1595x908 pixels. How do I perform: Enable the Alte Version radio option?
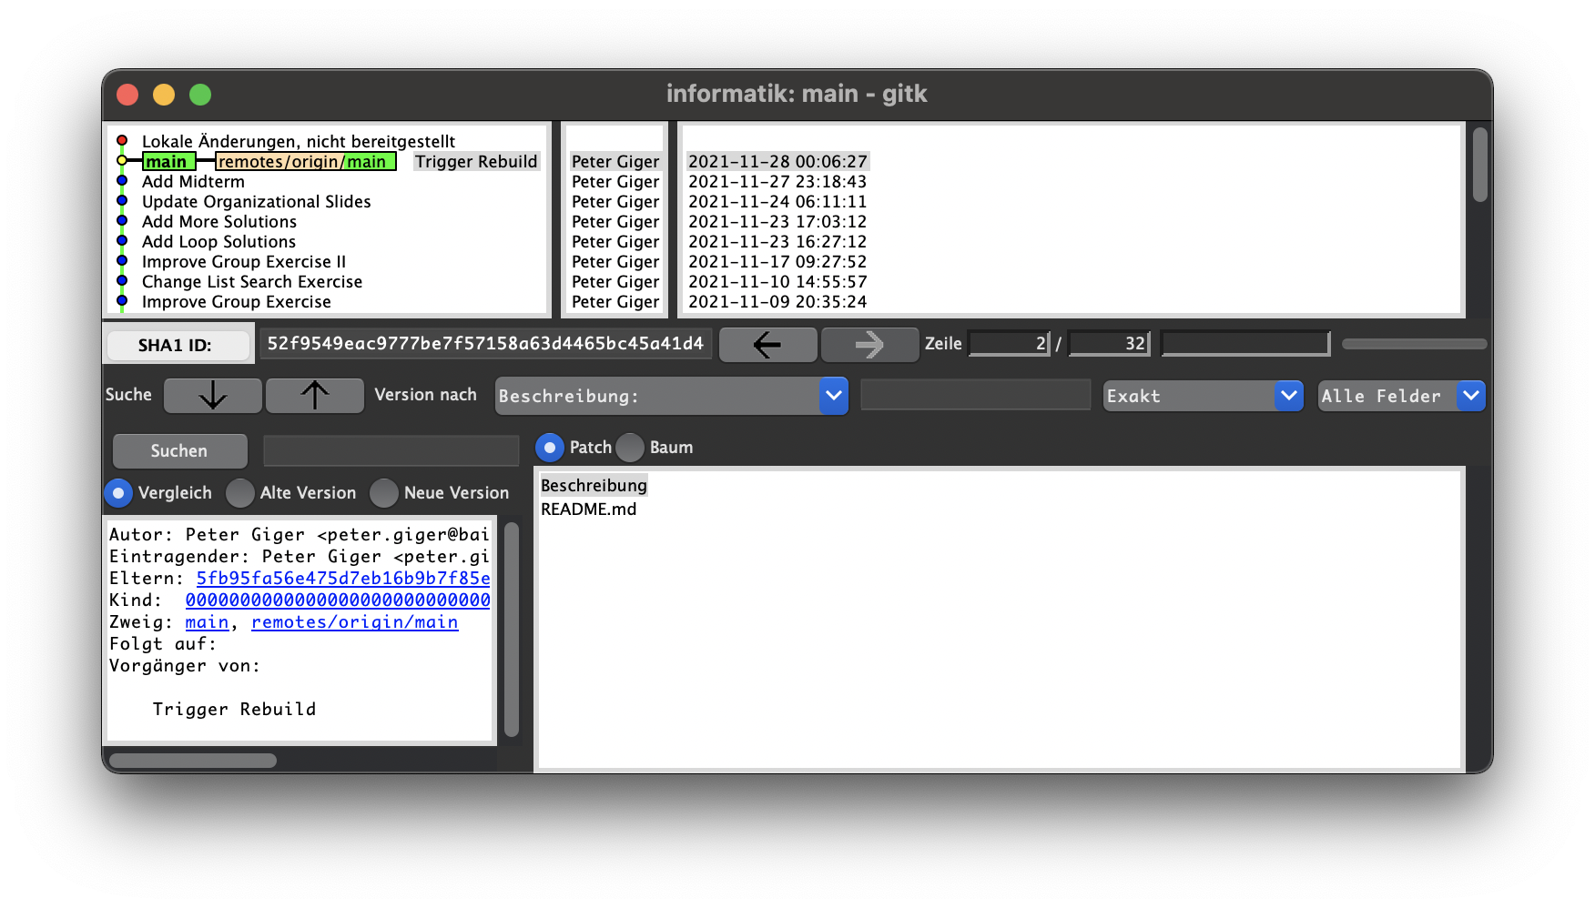[240, 493]
